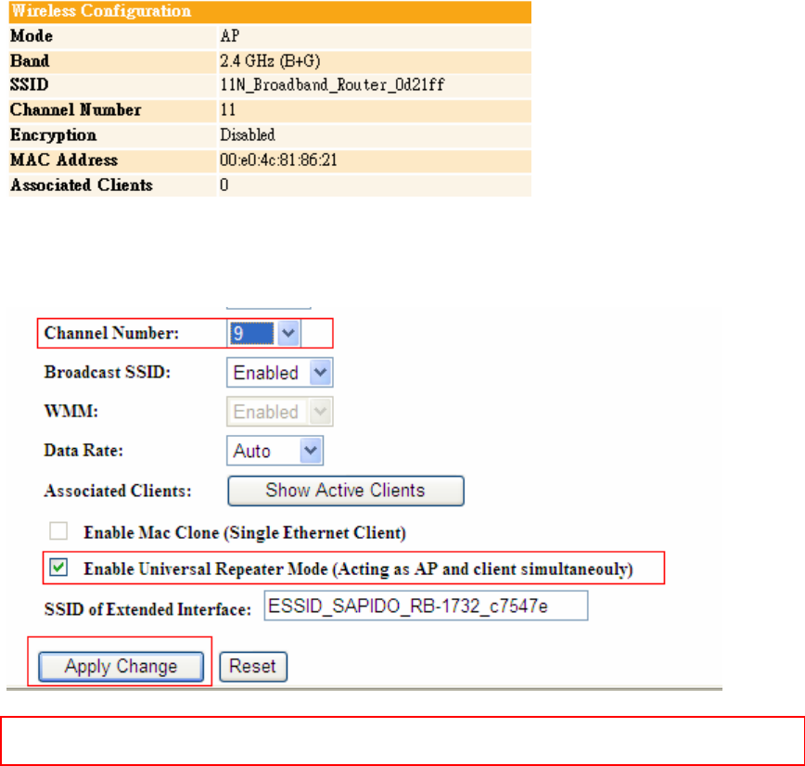
Task: Click the Band value 2.4 GHz (B+G)
Action: 270,61
